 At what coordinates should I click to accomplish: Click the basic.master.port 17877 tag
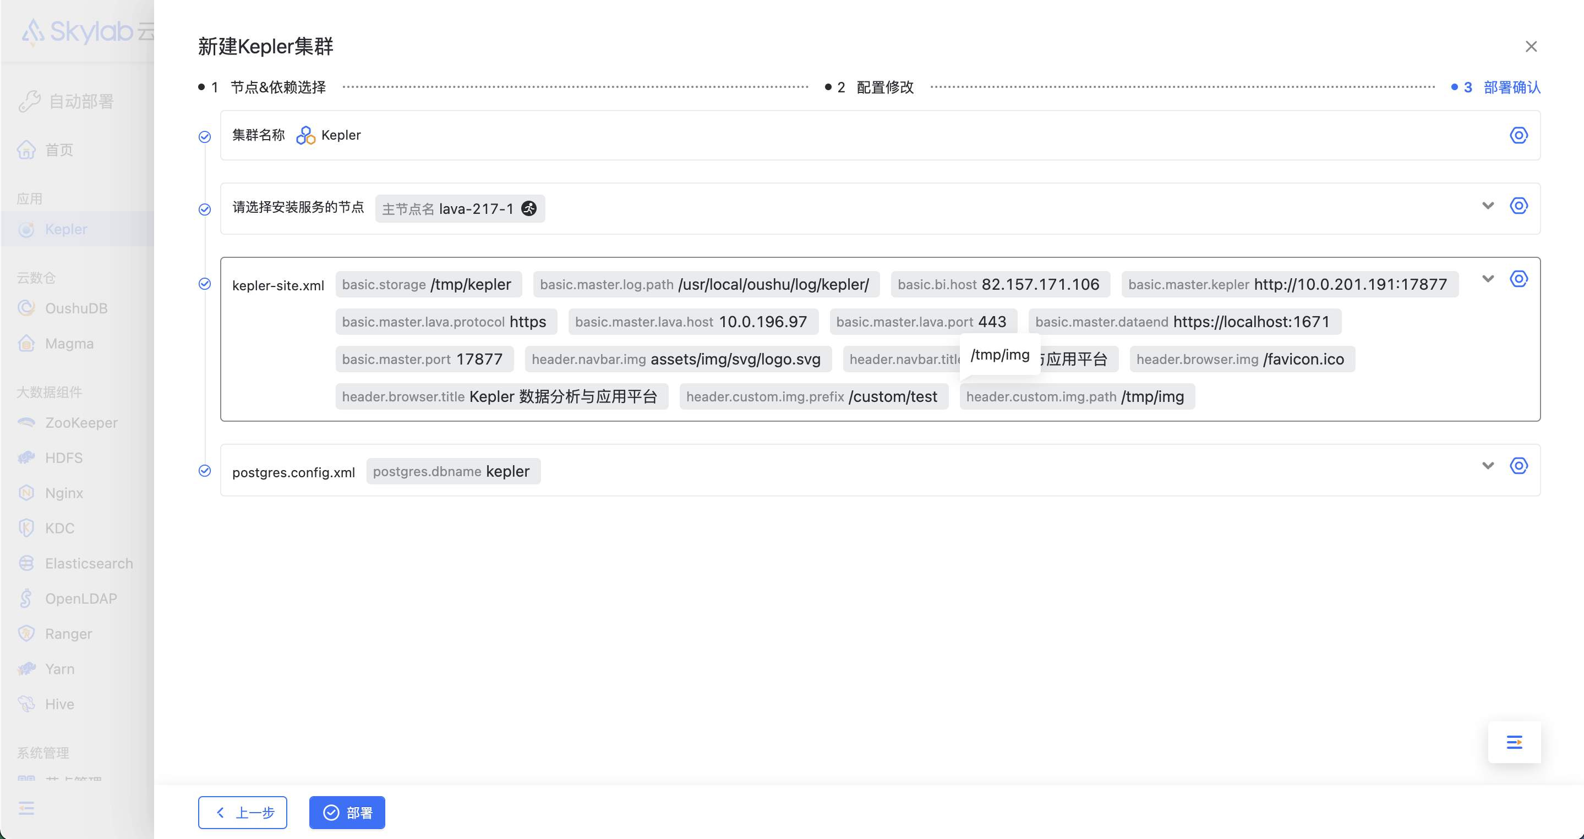[x=425, y=360]
